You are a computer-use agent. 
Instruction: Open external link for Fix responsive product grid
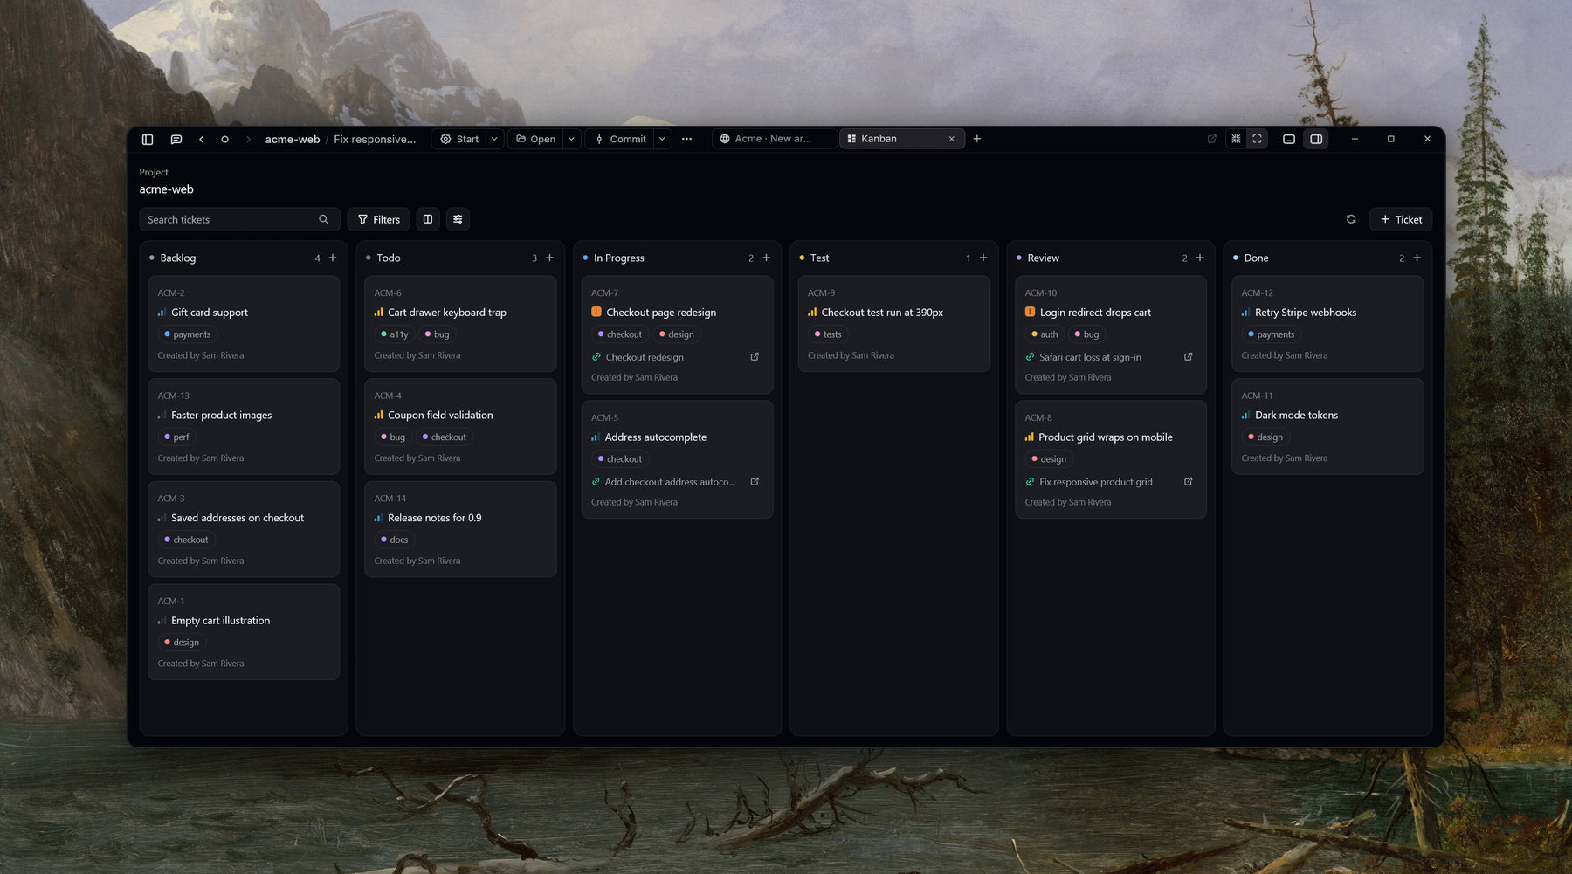1188,482
